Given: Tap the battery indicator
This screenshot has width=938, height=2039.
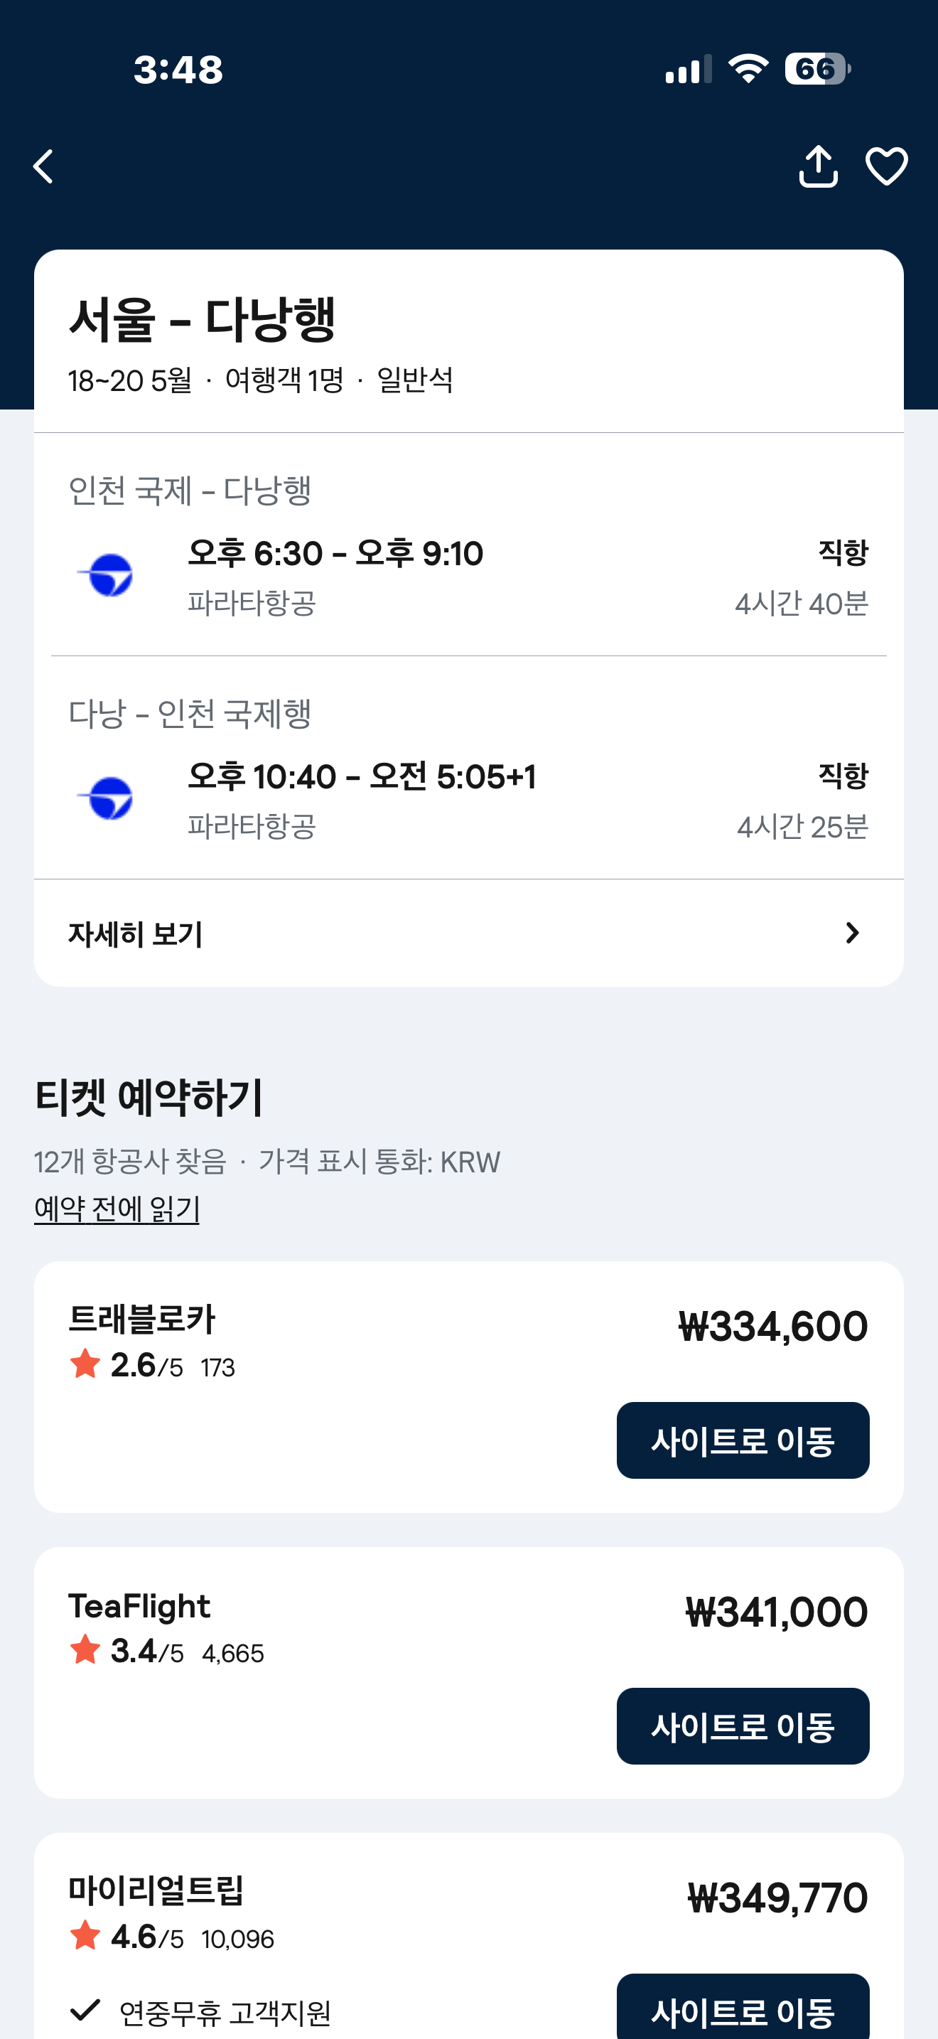Looking at the screenshot, I should [817, 69].
